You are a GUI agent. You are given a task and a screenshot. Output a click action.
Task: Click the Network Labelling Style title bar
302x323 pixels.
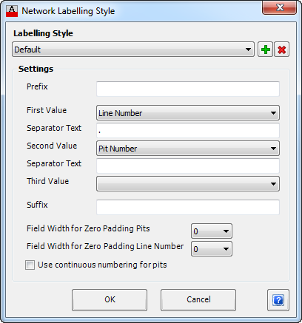coord(138,11)
